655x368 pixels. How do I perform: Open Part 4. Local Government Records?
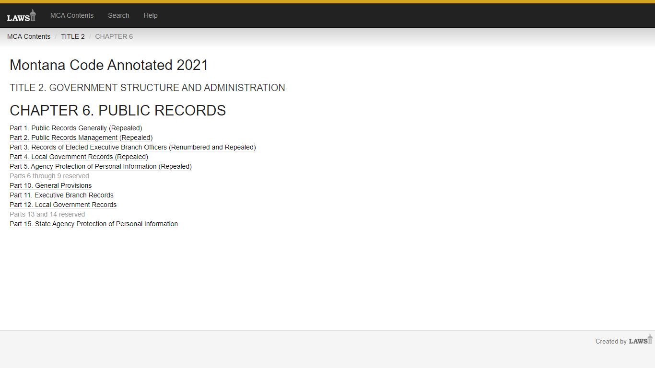point(79,157)
